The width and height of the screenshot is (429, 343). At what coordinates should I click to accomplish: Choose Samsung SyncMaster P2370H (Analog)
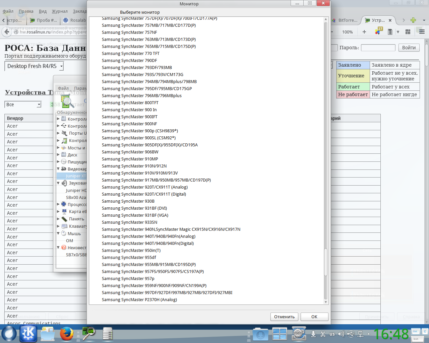(139, 300)
